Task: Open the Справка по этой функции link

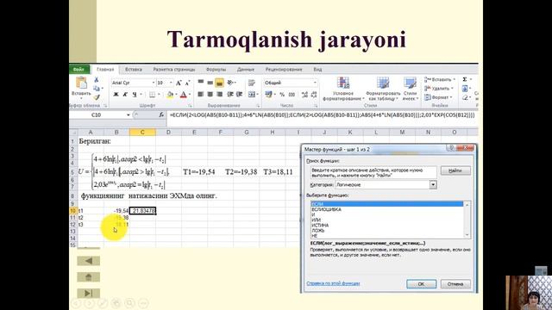Action: (333, 283)
